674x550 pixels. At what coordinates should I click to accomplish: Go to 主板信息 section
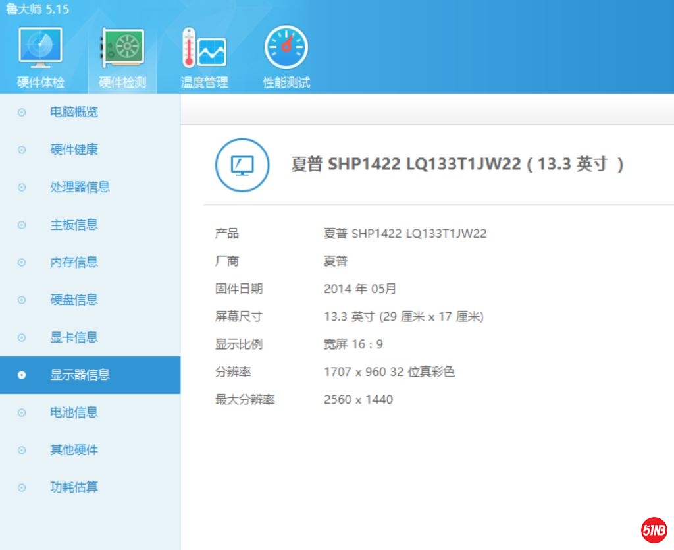74,225
